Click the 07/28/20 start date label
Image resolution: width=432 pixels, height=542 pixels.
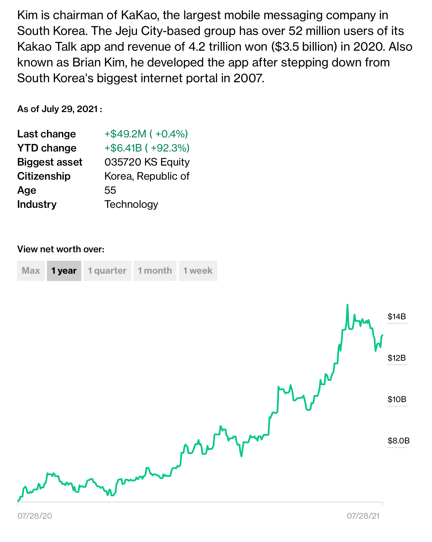(x=35, y=516)
